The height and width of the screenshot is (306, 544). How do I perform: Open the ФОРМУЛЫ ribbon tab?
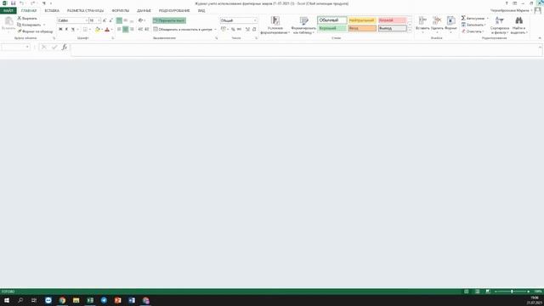click(120, 10)
